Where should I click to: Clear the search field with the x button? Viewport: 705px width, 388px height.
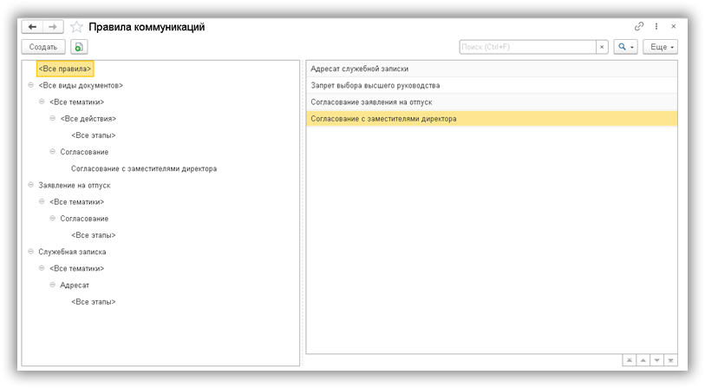(602, 47)
